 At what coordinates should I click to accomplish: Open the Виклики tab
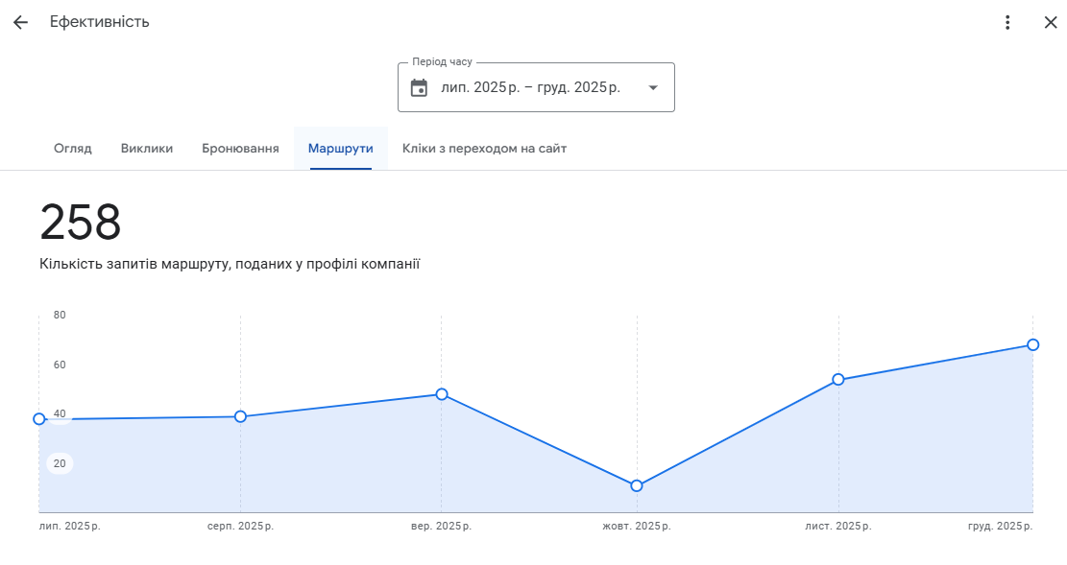147,149
